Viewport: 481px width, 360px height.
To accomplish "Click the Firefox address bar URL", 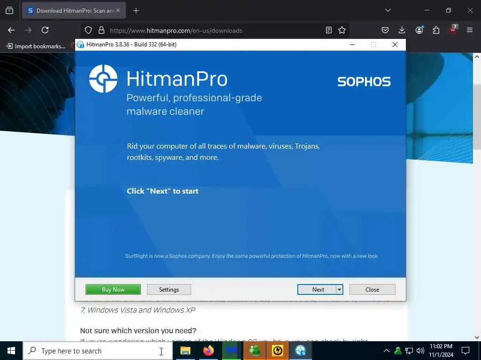I will 176,30.
